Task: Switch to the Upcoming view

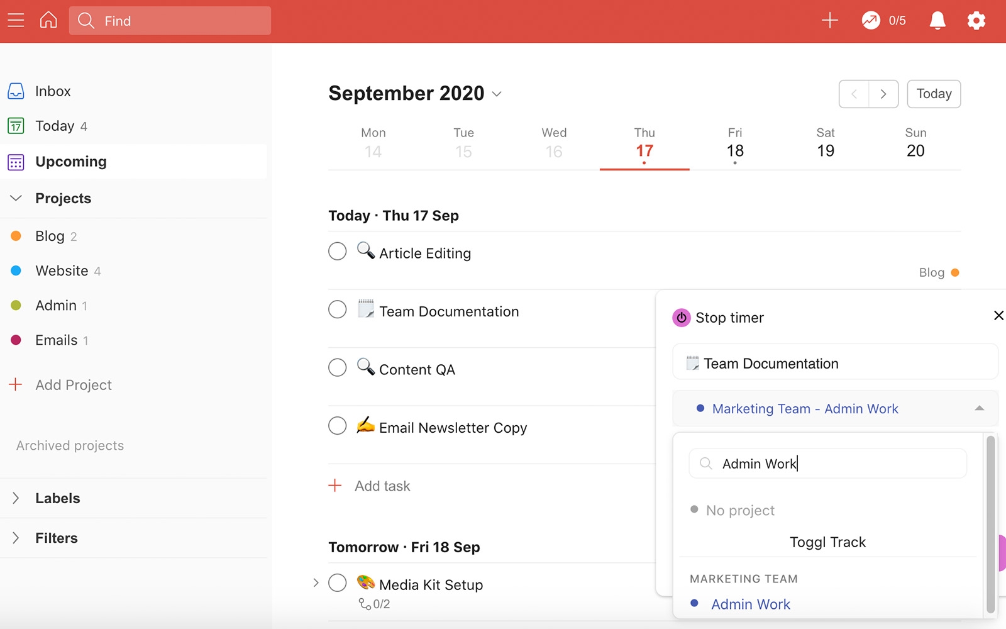Action: click(x=70, y=161)
